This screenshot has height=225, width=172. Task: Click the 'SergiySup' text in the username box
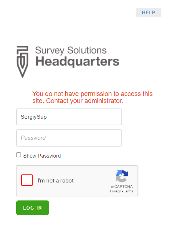tap(34, 117)
